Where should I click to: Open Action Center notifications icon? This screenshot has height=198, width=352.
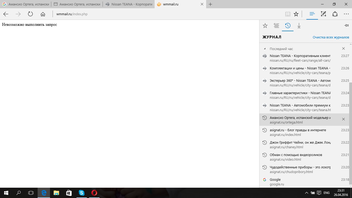319,193
